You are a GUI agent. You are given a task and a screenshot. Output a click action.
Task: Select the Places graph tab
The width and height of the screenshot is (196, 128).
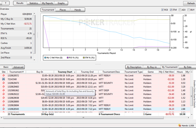[63, 10]
